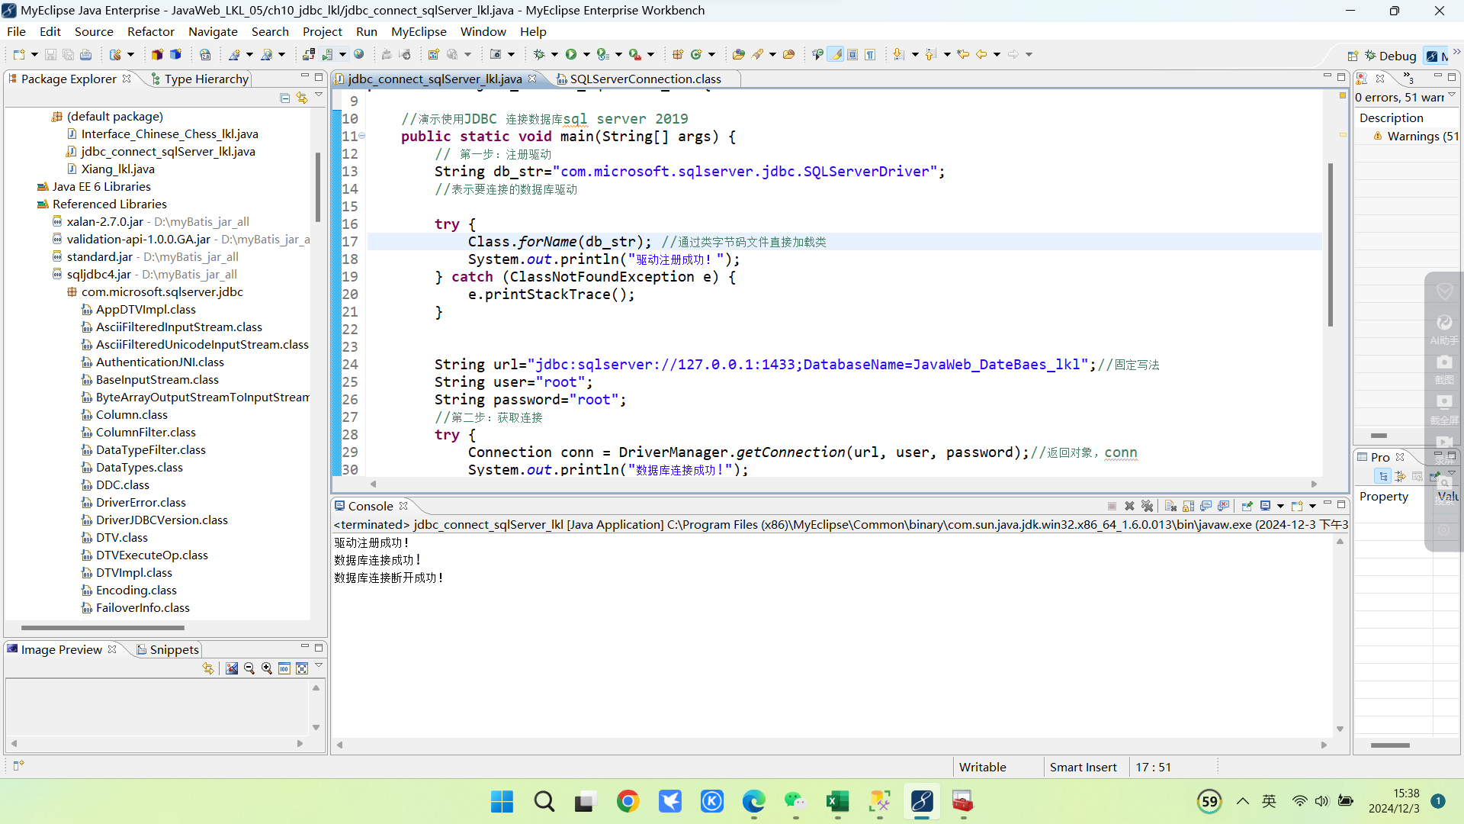Screen dimensions: 1464x824
Task: Click line 17 in the code editor
Action: point(844,242)
